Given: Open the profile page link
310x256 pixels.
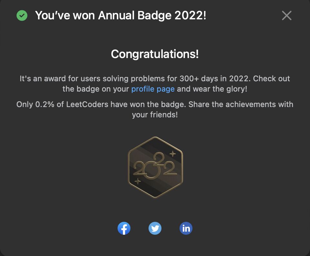Looking at the screenshot, I should click(153, 89).
